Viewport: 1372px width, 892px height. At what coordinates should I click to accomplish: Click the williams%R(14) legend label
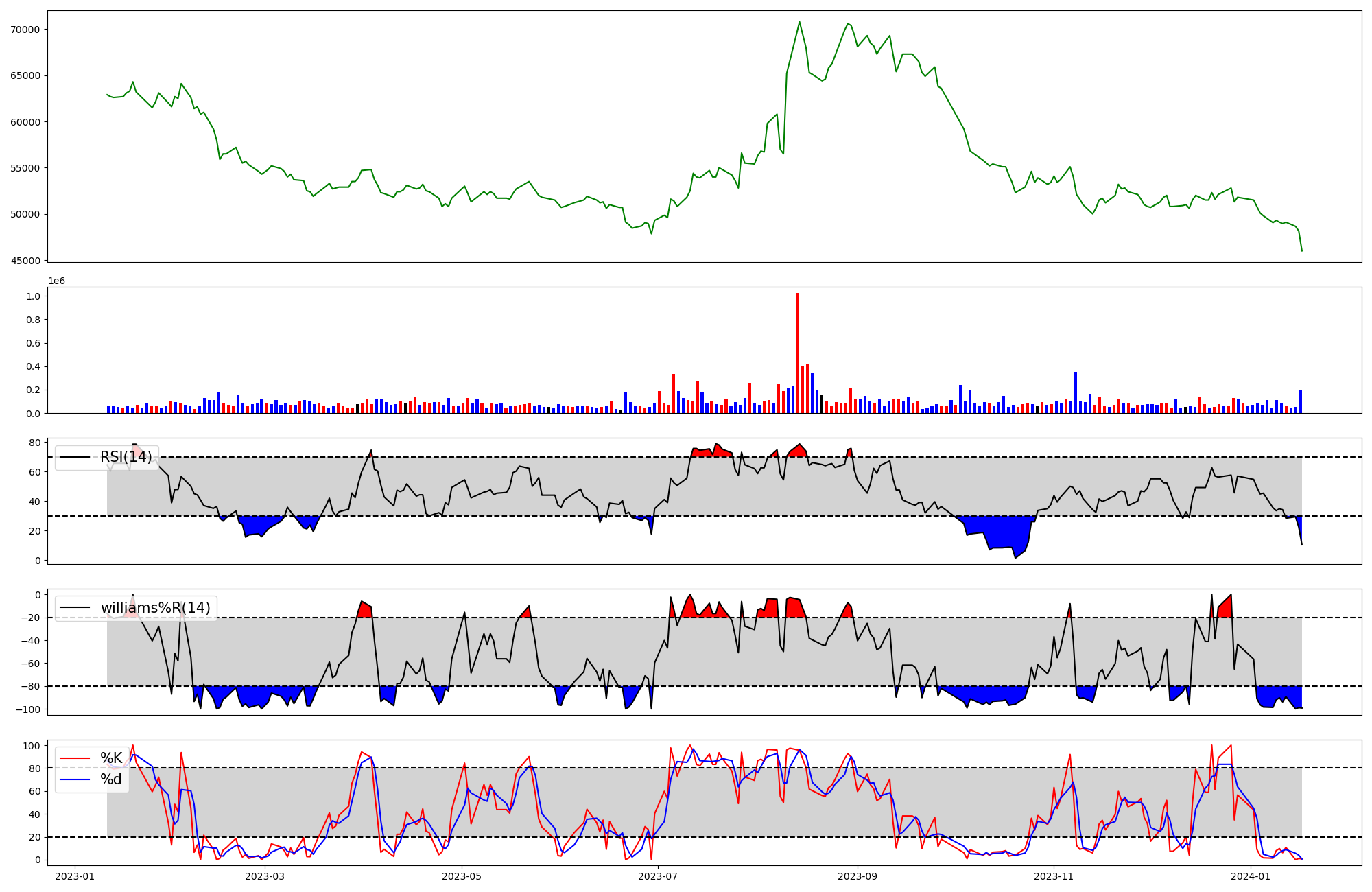click(155, 608)
